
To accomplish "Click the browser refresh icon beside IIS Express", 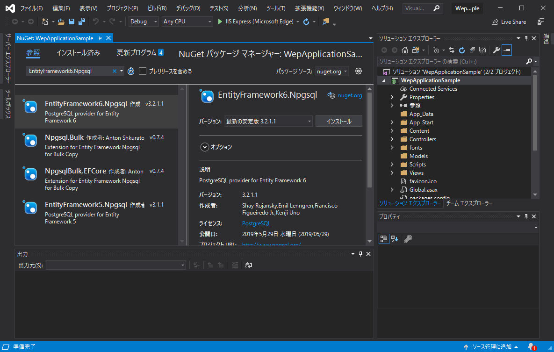I will click(x=306, y=22).
